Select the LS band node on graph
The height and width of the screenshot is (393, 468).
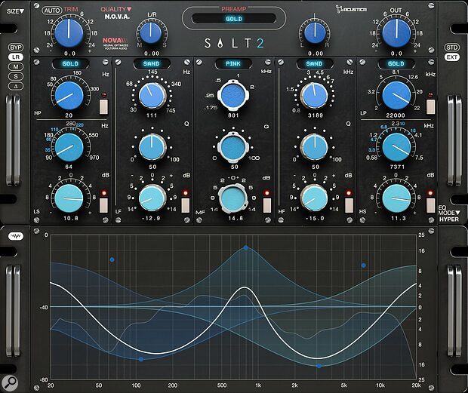pyautogui.click(x=112, y=259)
